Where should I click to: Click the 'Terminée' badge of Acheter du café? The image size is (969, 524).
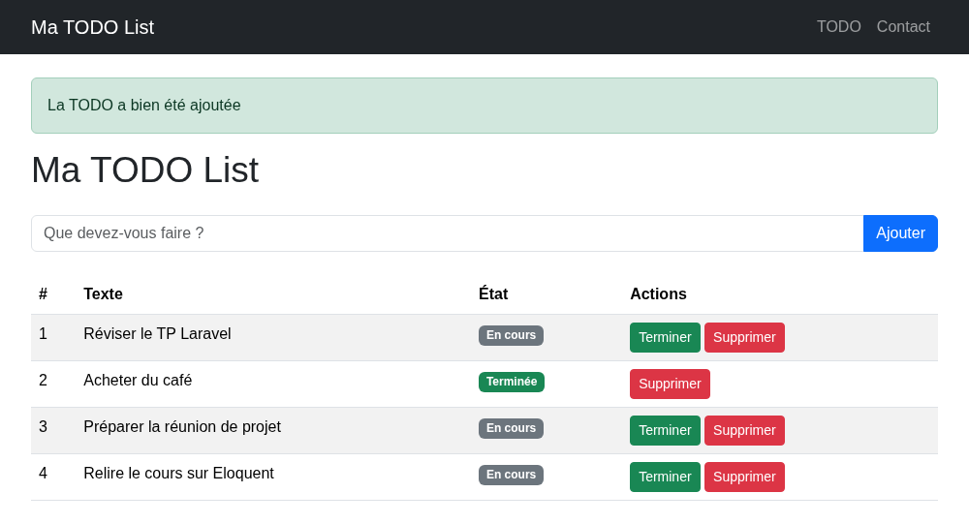click(512, 382)
